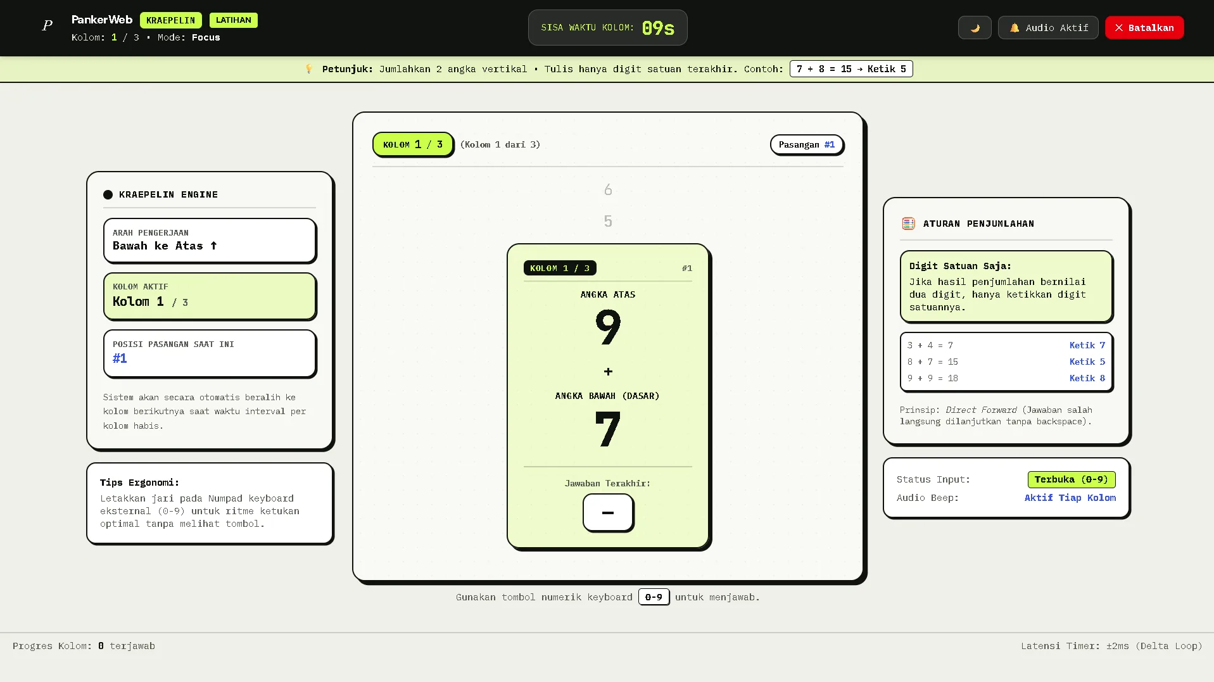Click the KOLOM 1 / 3 green badge

pyautogui.click(x=413, y=144)
